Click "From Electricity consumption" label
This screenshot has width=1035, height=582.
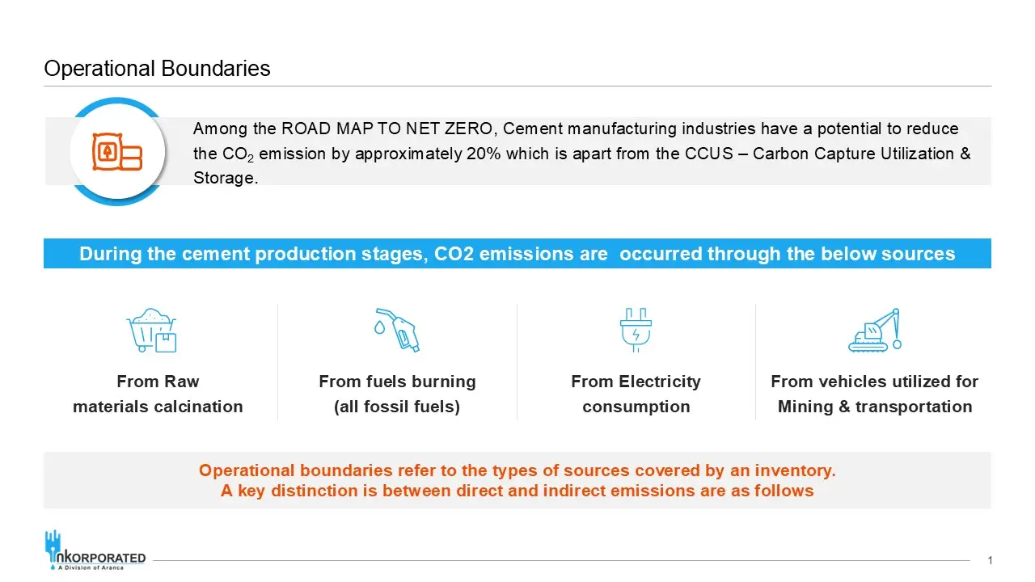(636, 394)
